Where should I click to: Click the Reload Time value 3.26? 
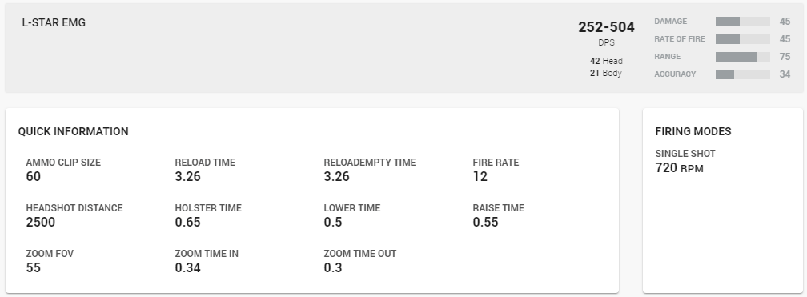click(x=188, y=176)
